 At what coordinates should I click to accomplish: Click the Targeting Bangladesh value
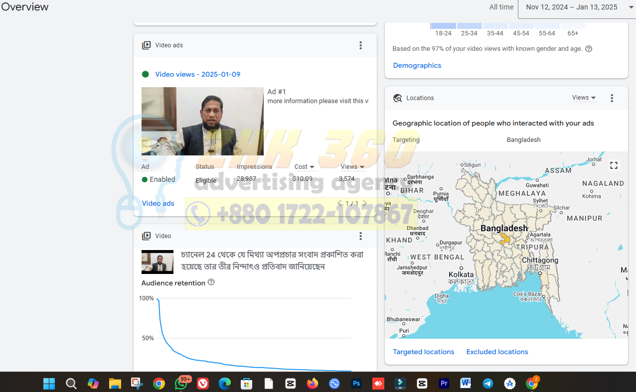click(524, 140)
